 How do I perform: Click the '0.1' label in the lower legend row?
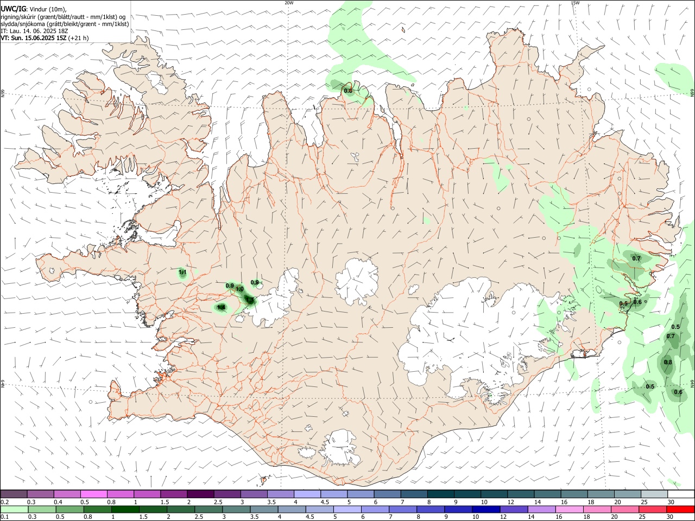click(5, 517)
